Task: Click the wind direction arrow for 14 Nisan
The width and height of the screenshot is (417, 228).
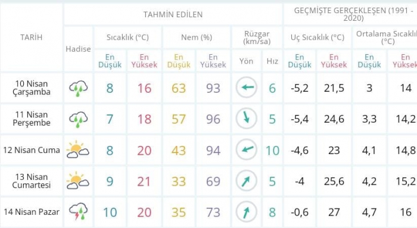Action: [x=246, y=212]
